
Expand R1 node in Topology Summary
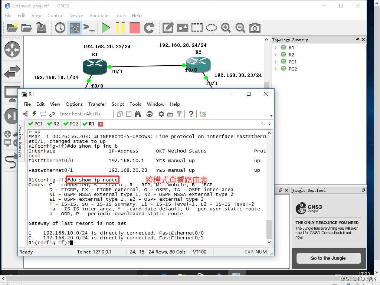click(x=275, y=47)
